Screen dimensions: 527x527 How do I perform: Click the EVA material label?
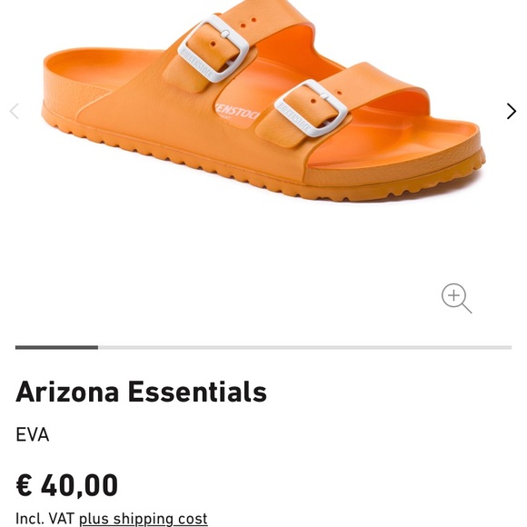(x=33, y=434)
